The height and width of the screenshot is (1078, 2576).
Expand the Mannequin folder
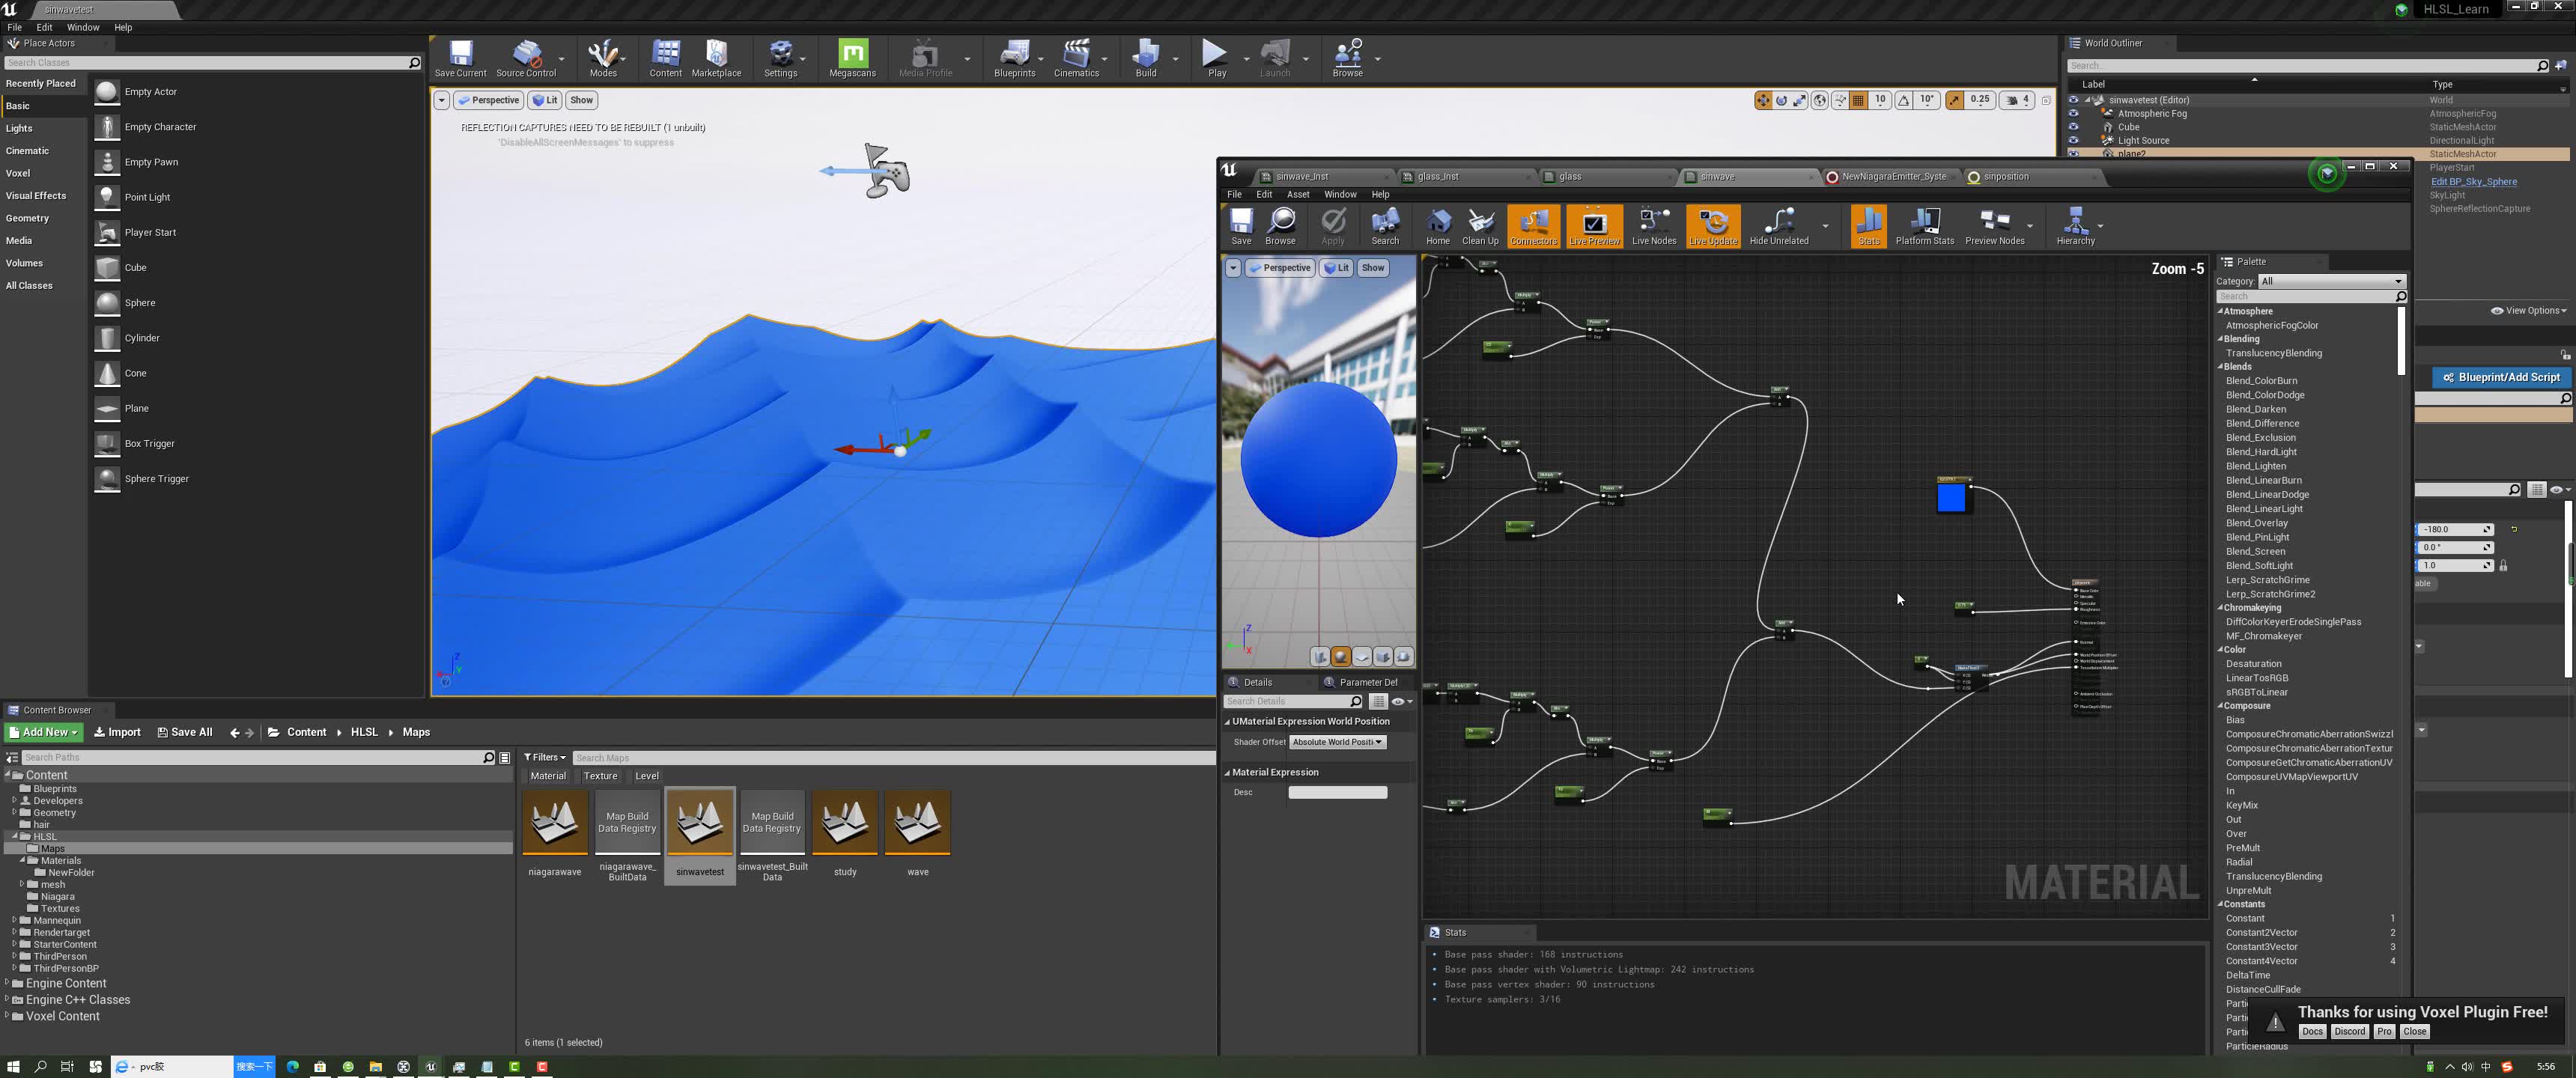(14, 920)
